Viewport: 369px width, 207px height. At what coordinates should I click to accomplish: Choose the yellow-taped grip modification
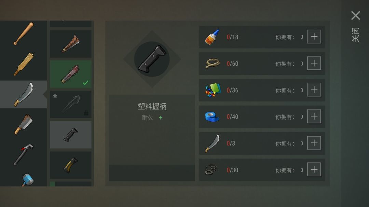[x=71, y=165]
